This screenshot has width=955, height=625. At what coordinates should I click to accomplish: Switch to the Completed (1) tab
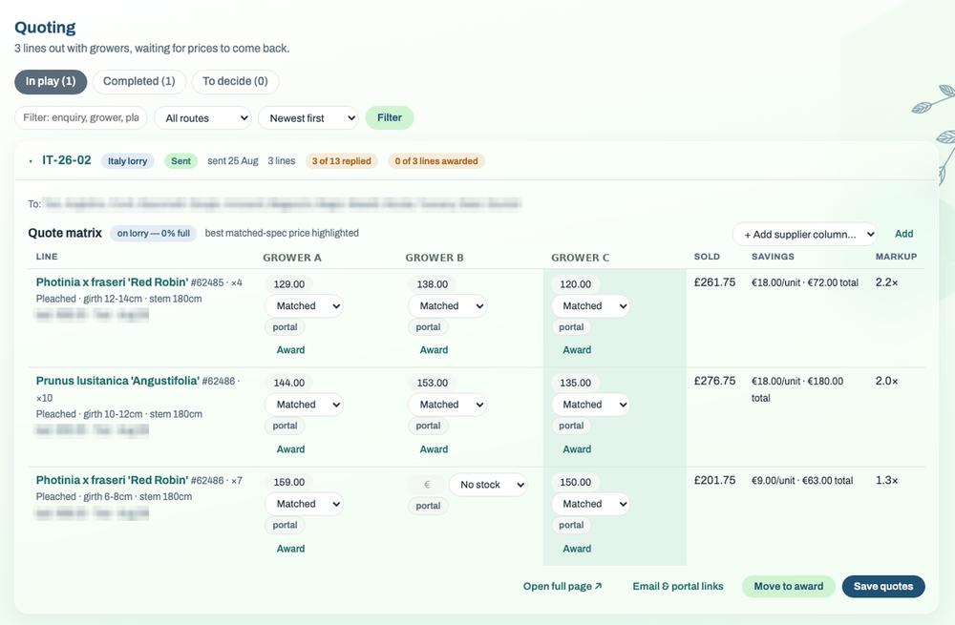coord(138,81)
